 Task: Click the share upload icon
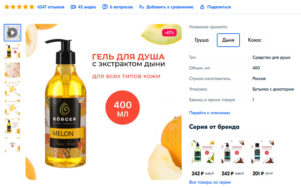tap(202, 7)
